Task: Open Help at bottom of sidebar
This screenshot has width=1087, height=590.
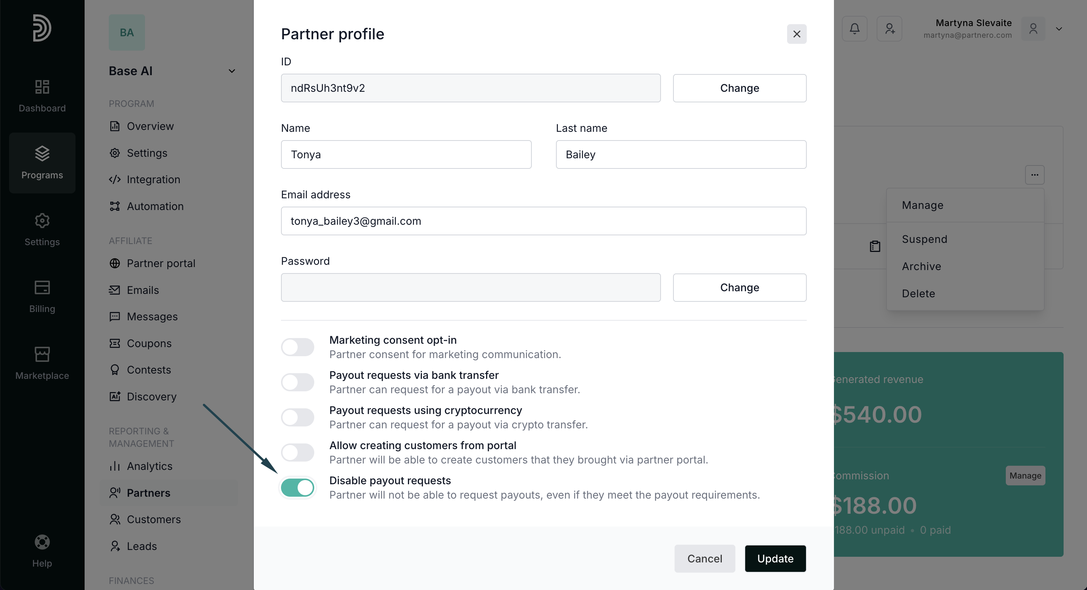Action: 42,551
